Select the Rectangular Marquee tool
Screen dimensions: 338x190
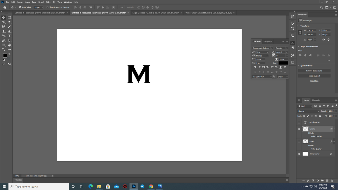(x=10, y=18)
